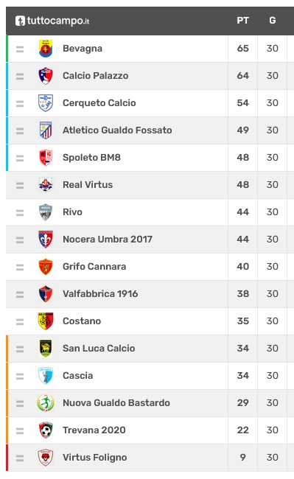
Task: Open the Valfabbrica 1916 team link
Action: coord(100,294)
